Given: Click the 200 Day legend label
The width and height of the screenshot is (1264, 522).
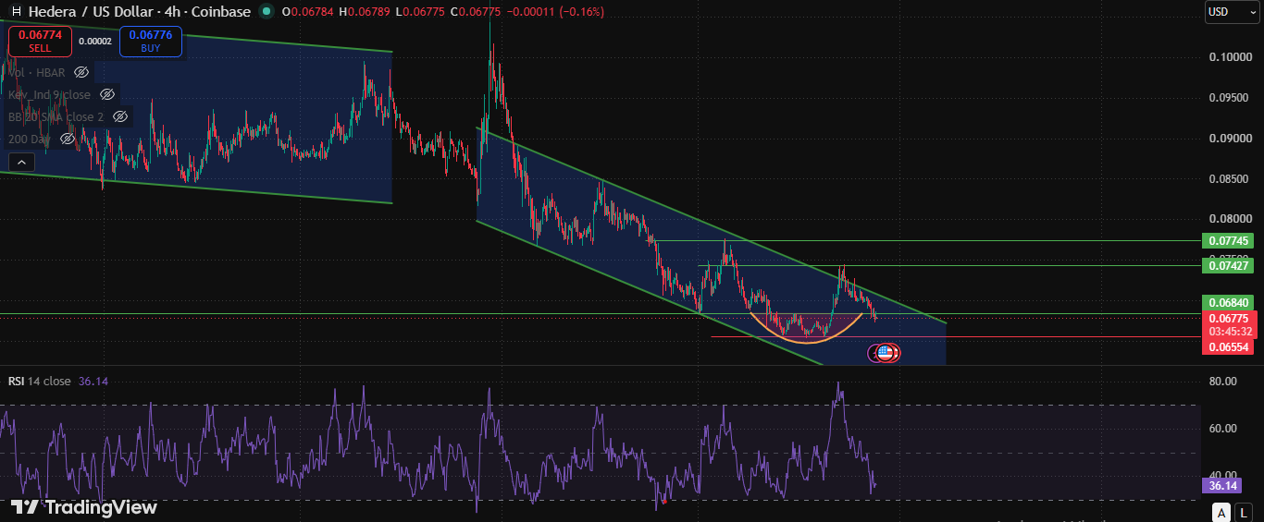Looking at the screenshot, I should point(29,139).
